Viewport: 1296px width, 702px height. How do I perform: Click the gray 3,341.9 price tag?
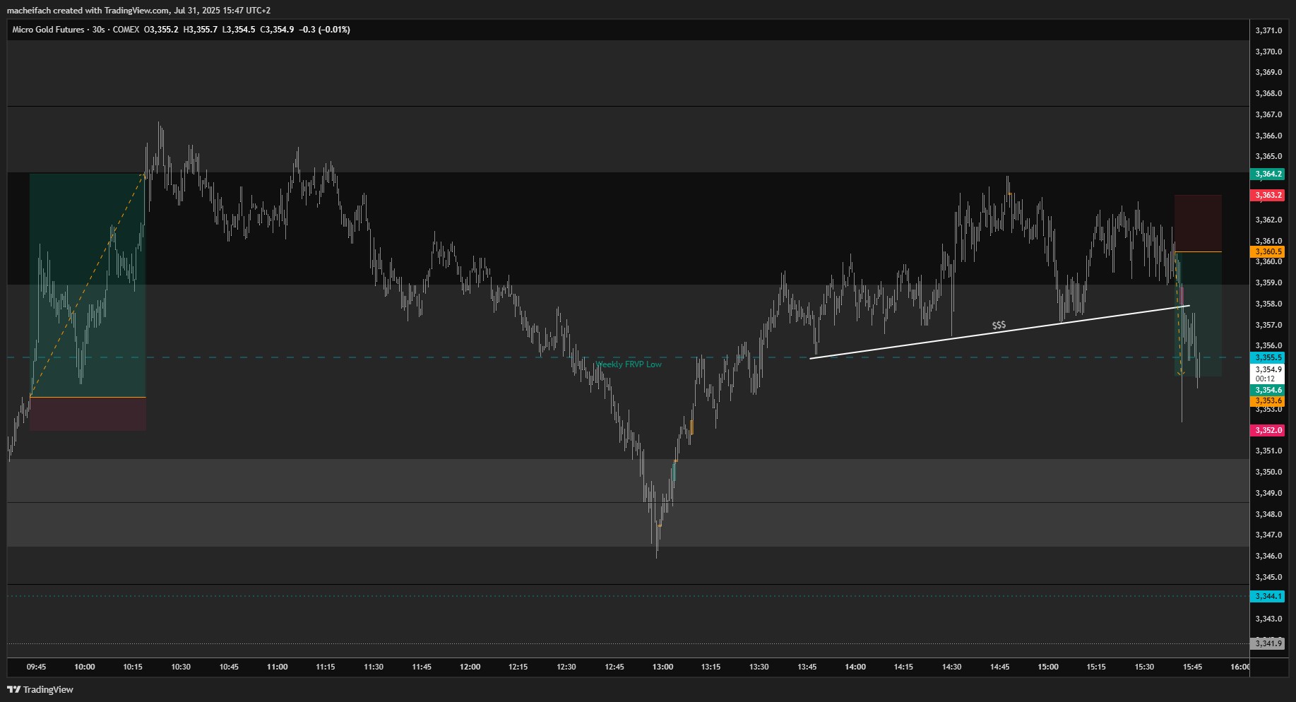[1268, 643]
